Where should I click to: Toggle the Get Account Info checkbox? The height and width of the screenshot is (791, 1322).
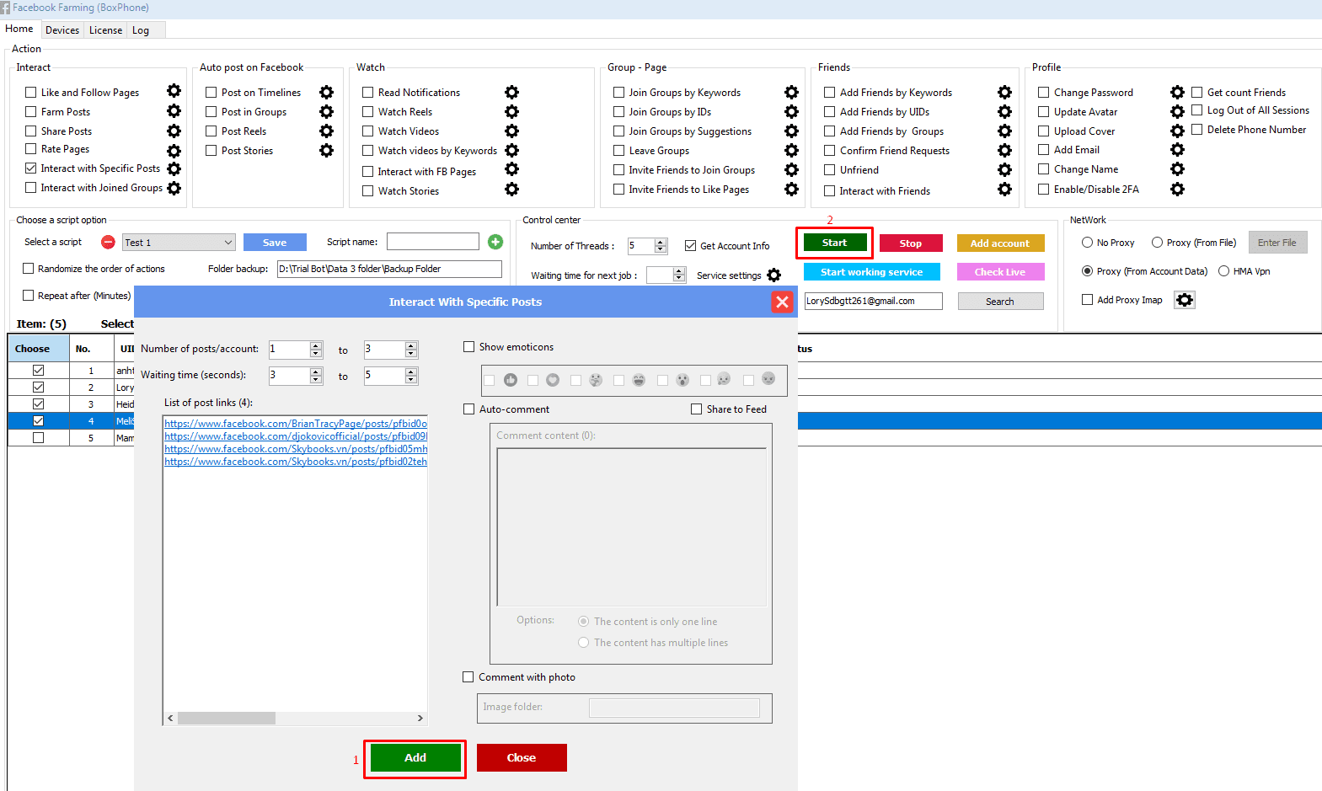[x=690, y=246]
